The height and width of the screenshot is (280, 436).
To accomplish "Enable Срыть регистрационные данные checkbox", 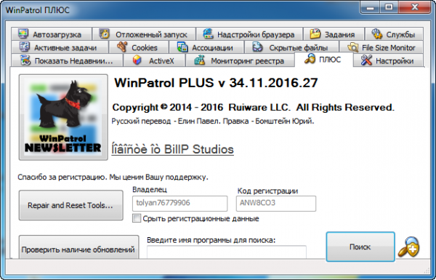I will pos(137,218).
